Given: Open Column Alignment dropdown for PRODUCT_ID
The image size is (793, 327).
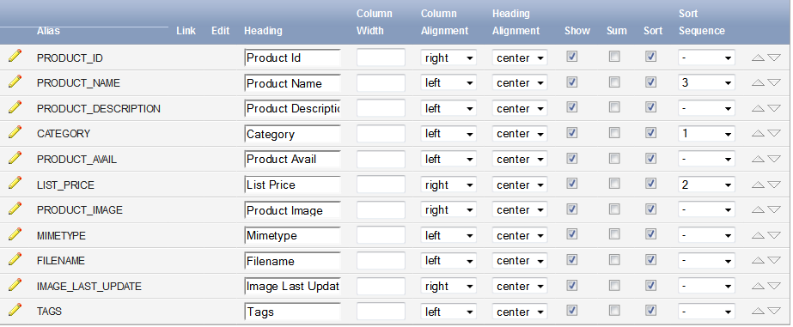Looking at the screenshot, I should click(x=448, y=58).
